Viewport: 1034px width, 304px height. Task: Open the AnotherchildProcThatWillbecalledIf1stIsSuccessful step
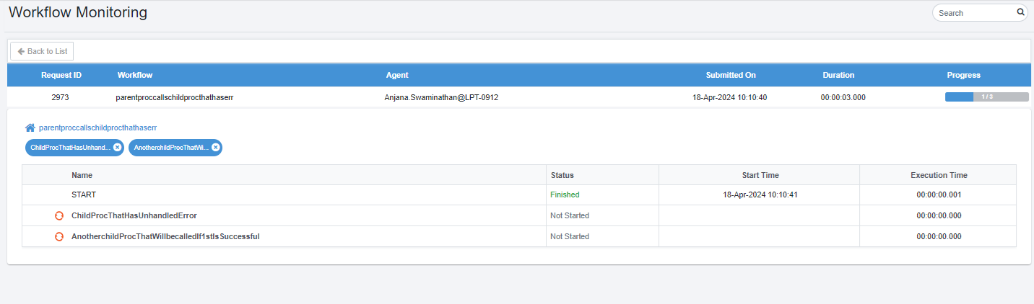pos(165,236)
